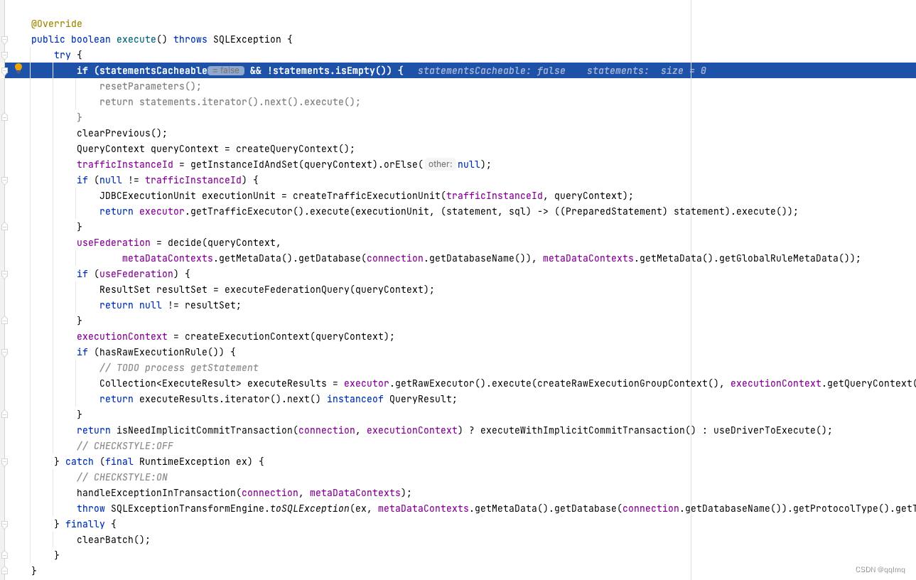Collapse the catch RuntimeException block
Screen dimensions: 916x580
point(4,461)
